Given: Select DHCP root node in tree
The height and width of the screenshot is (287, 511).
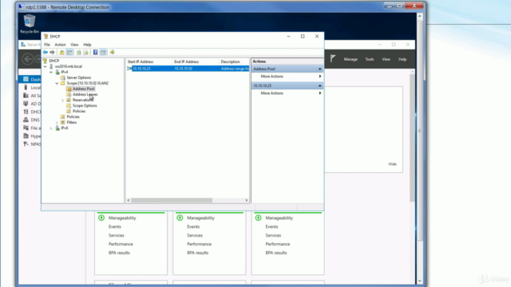Looking at the screenshot, I should click(53, 61).
